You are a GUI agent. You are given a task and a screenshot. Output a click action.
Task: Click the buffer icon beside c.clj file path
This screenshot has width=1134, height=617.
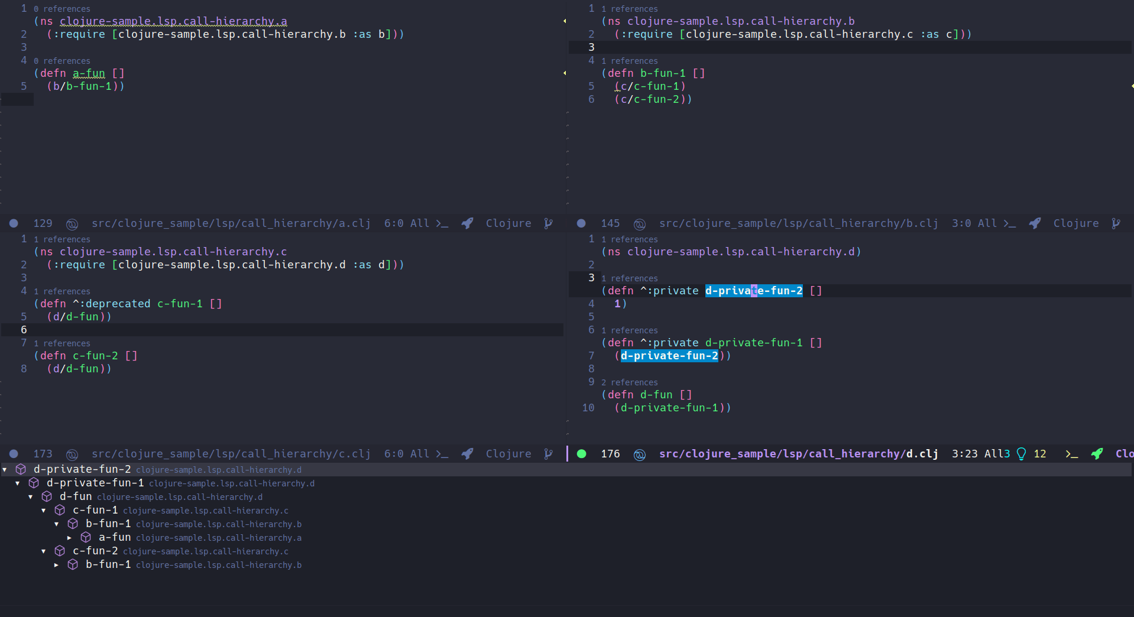72,454
